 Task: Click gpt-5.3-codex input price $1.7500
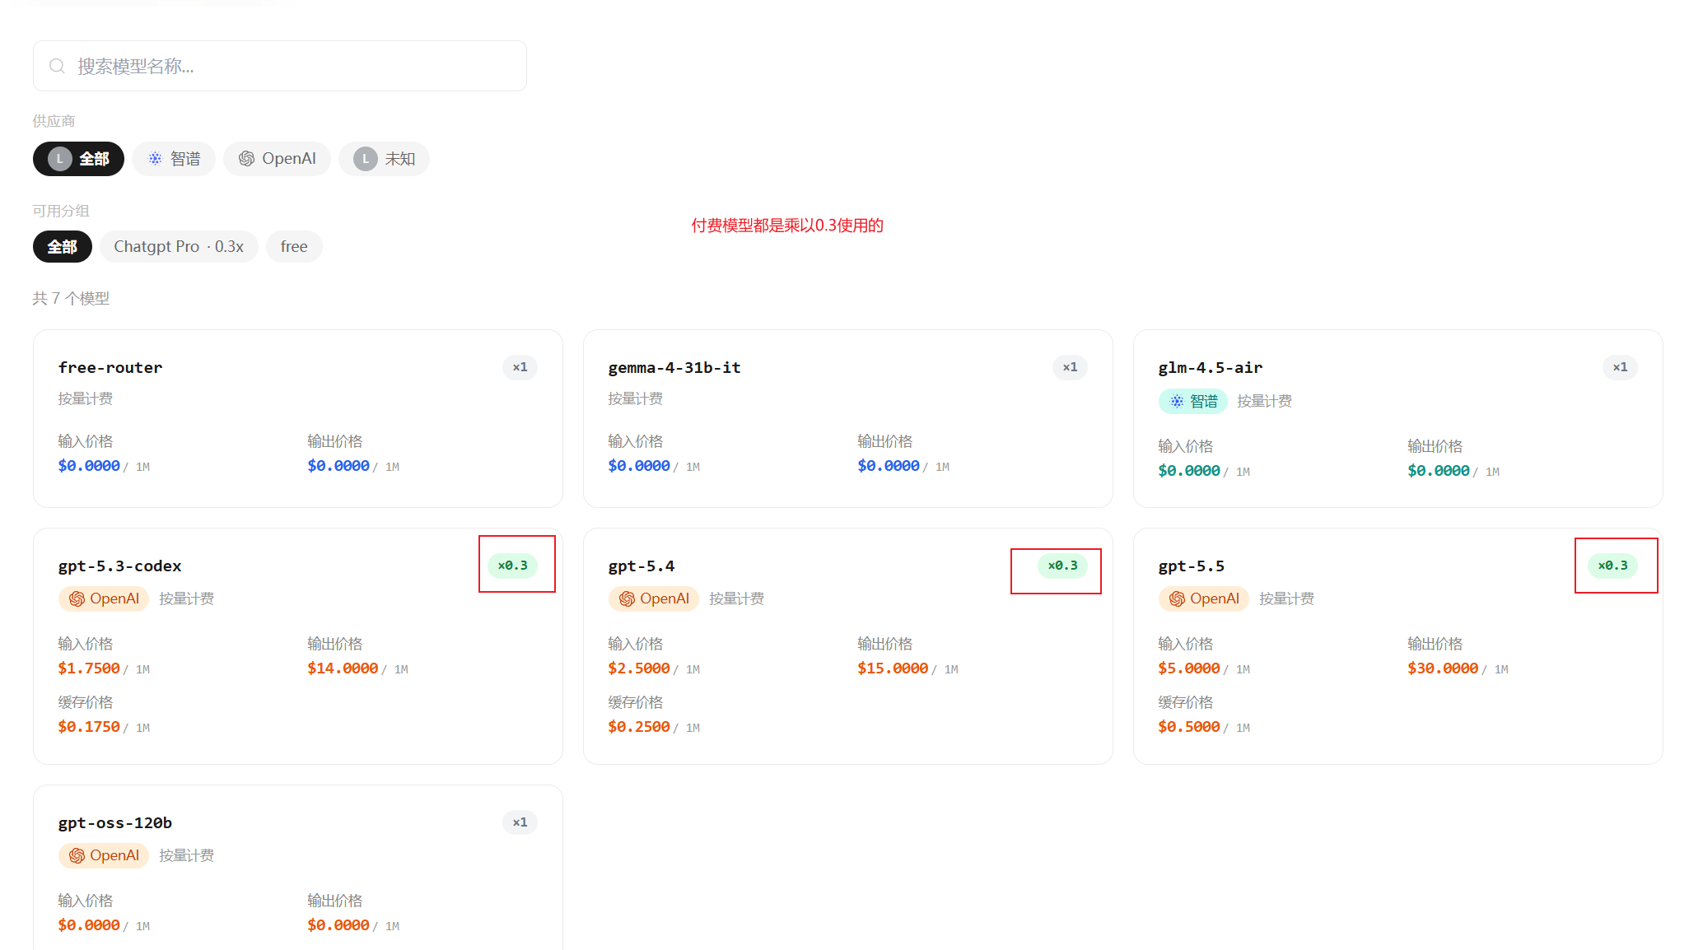click(89, 668)
